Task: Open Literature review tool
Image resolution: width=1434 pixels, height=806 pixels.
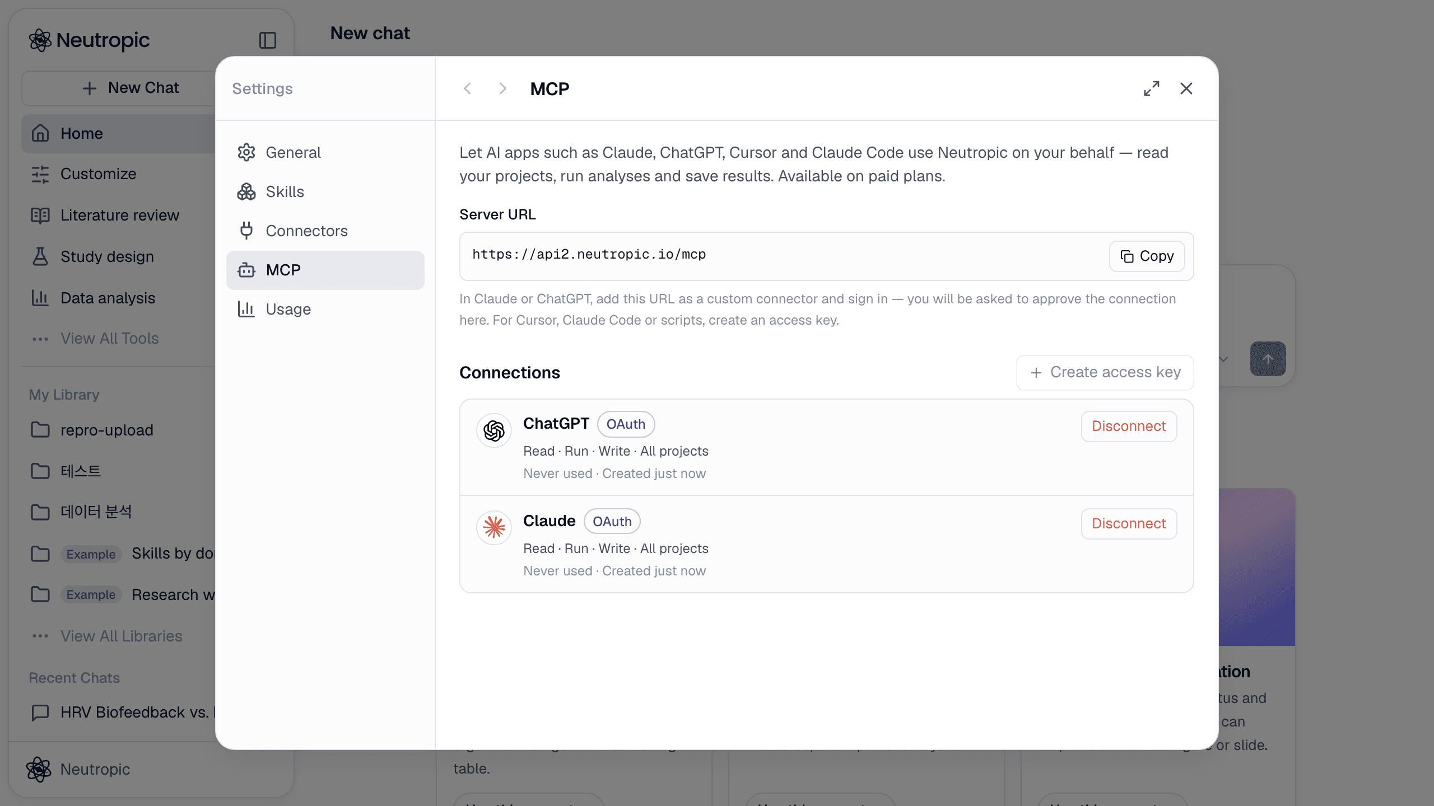Action: (x=119, y=215)
